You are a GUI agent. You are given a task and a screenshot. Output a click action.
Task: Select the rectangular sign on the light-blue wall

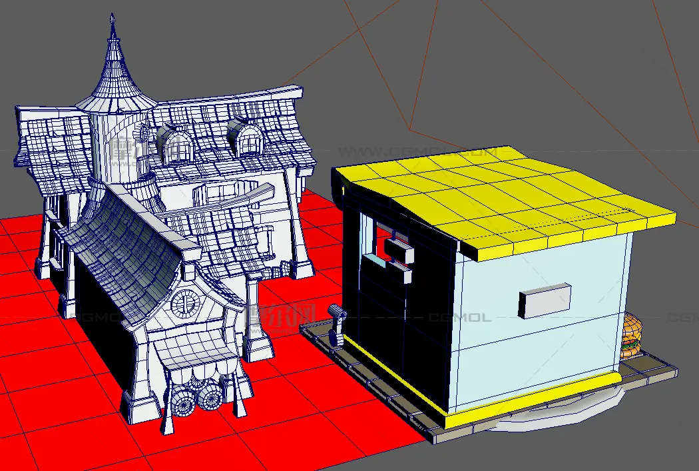tap(545, 300)
